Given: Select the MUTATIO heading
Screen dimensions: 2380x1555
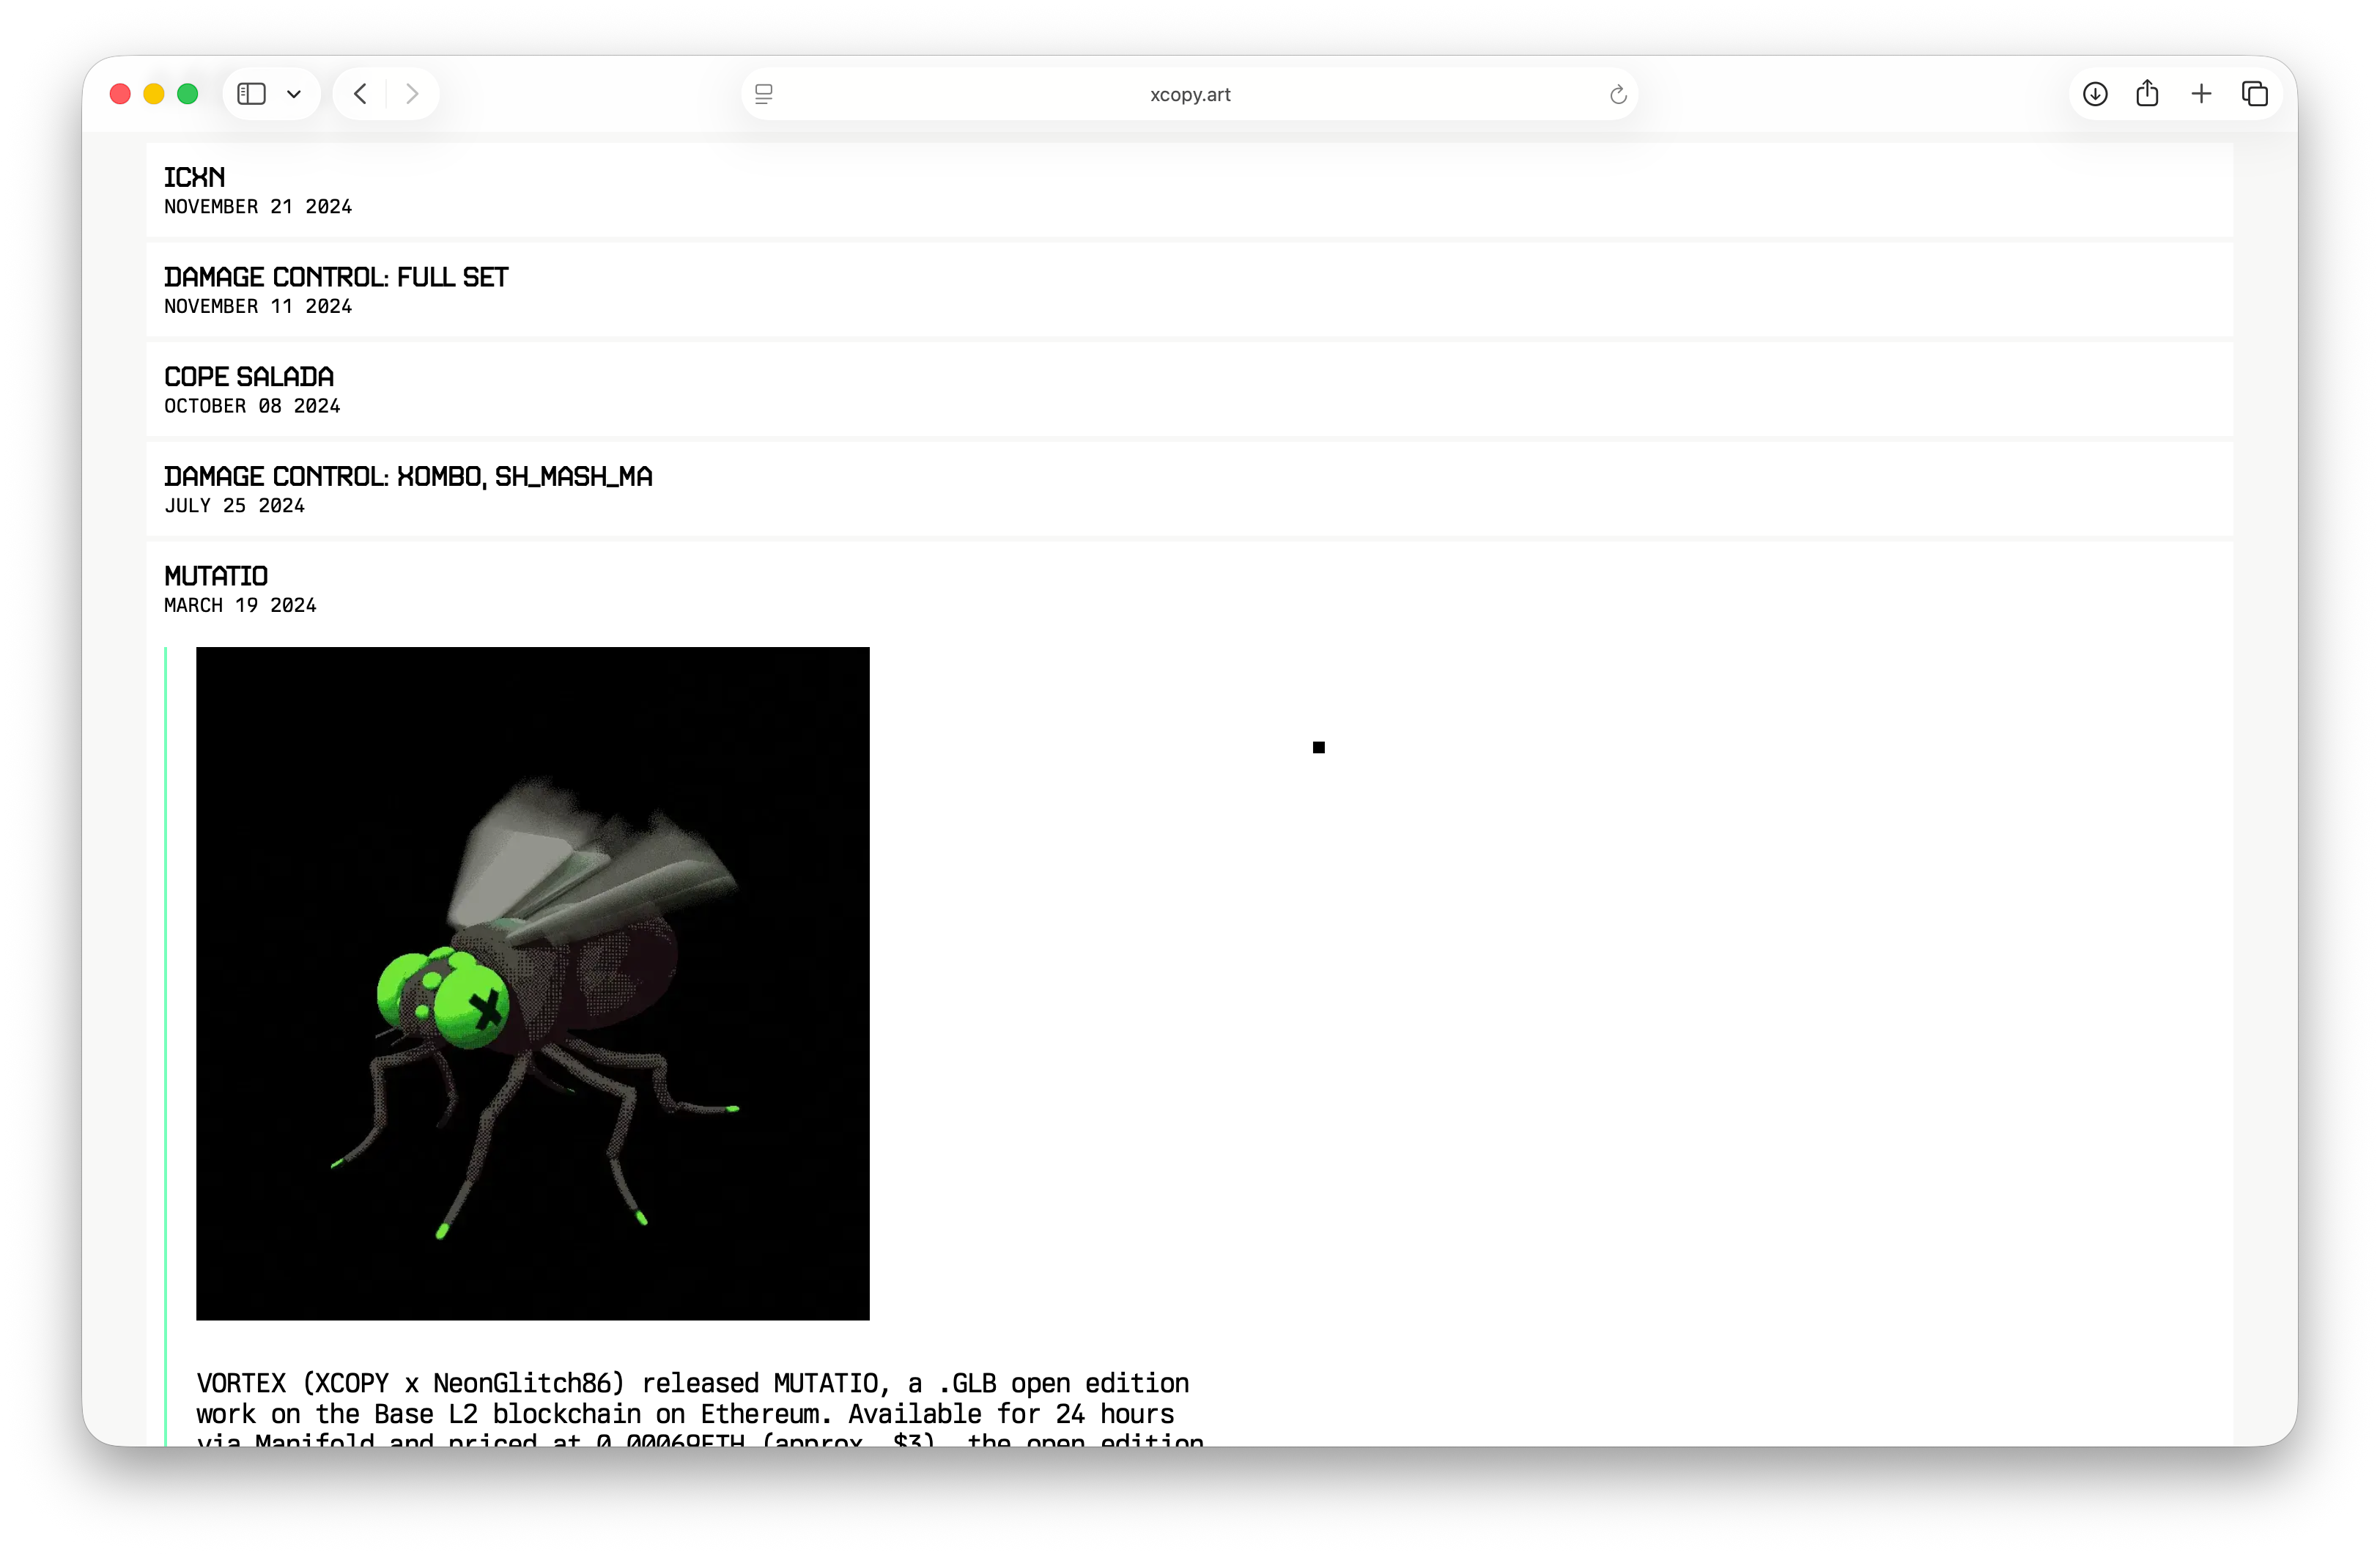Looking at the screenshot, I should (x=216, y=575).
